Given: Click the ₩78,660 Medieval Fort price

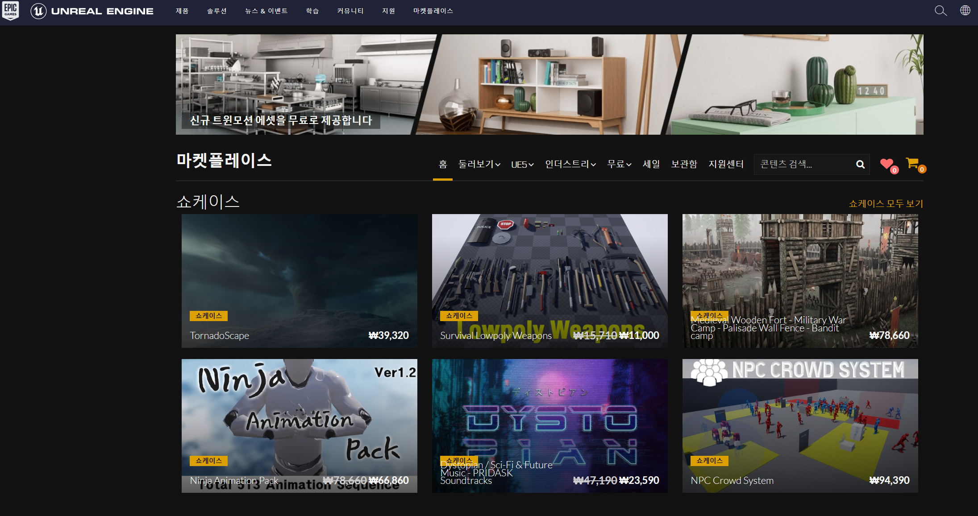Looking at the screenshot, I should pos(890,335).
